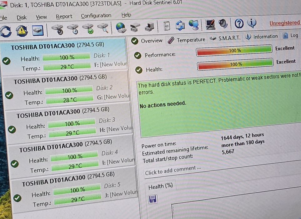Open the View menu
The height and width of the screenshot is (219, 301).
41,17
